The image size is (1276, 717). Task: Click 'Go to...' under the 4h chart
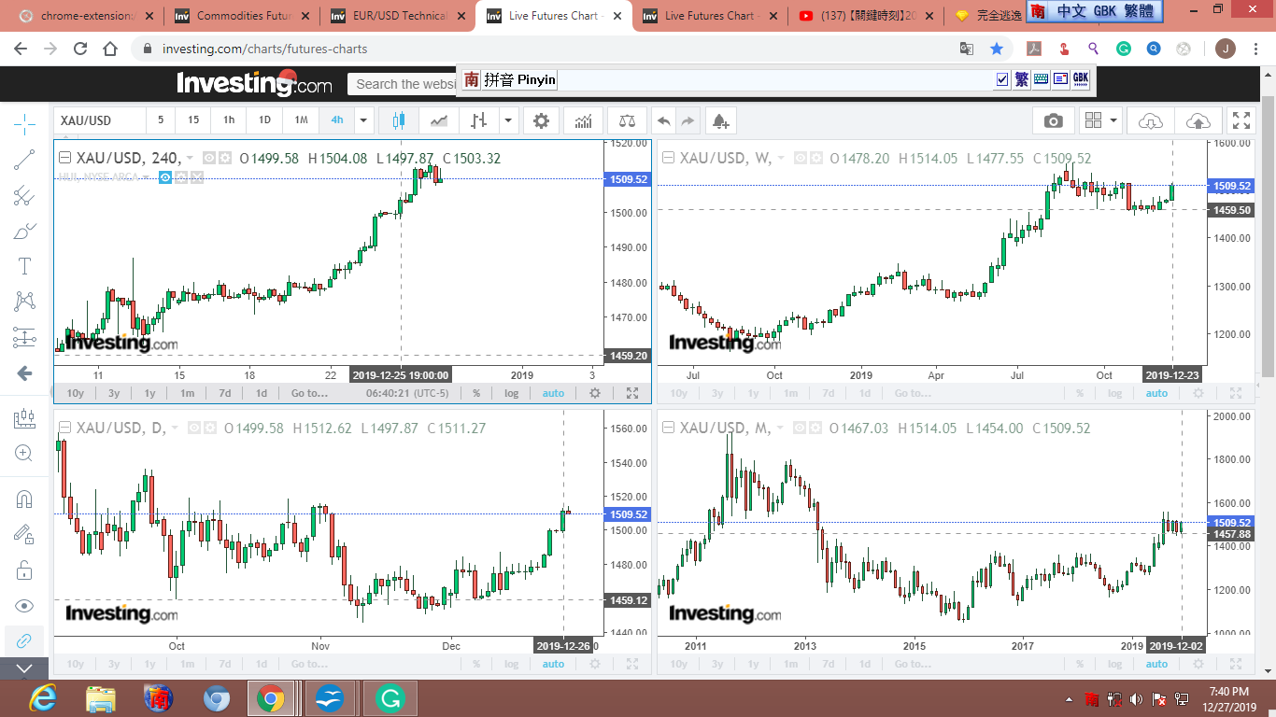(309, 393)
